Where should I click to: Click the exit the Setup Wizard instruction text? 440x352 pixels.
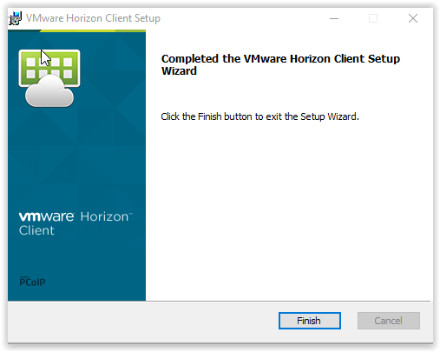(259, 116)
